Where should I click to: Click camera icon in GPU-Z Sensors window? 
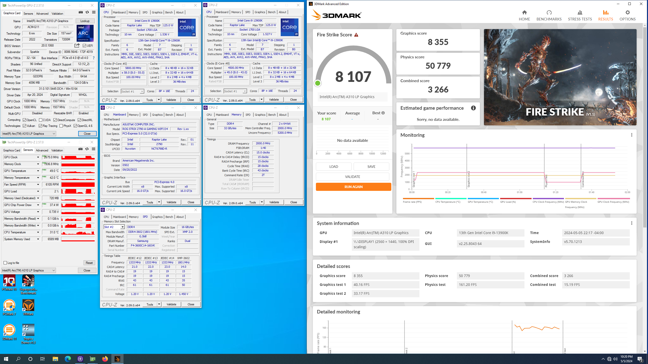click(x=80, y=149)
